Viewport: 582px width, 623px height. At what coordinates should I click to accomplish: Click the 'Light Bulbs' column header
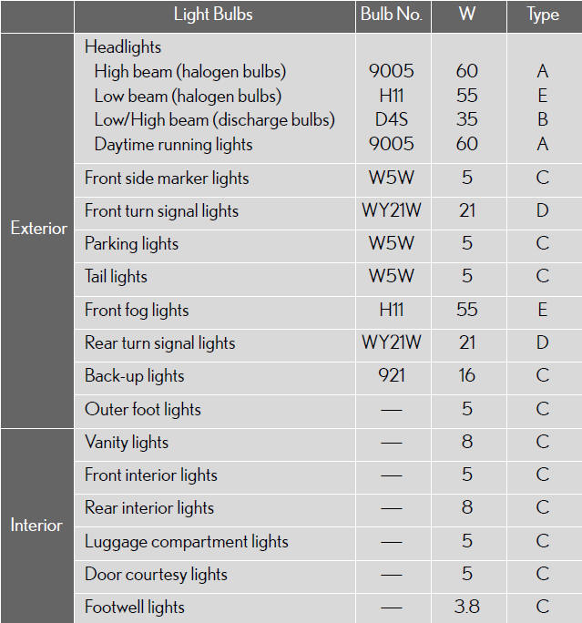[x=213, y=15]
